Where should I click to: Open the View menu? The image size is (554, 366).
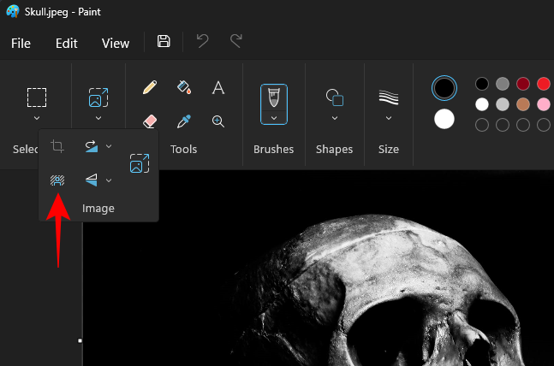click(x=116, y=43)
